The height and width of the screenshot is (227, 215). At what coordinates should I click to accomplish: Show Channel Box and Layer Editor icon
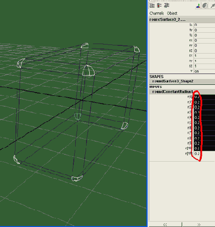167,5
